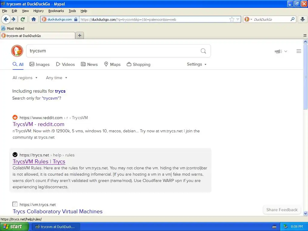Image resolution: width=308 pixels, height=231 pixels.
Task: Expand the chevron beside the megaphone
Action: click(286, 51)
